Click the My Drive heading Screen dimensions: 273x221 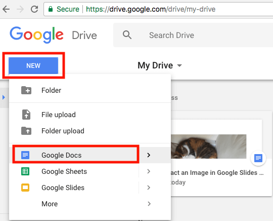pos(155,65)
